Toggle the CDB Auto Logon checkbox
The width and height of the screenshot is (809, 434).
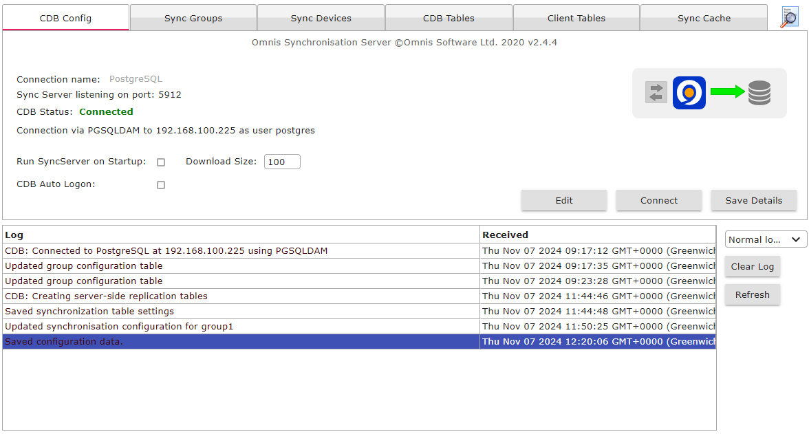pyautogui.click(x=161, y=185)
